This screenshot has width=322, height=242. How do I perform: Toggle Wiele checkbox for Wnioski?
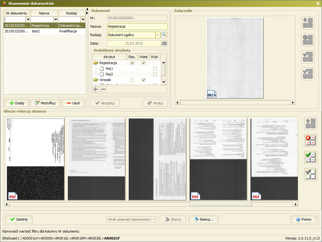[143, 80]
